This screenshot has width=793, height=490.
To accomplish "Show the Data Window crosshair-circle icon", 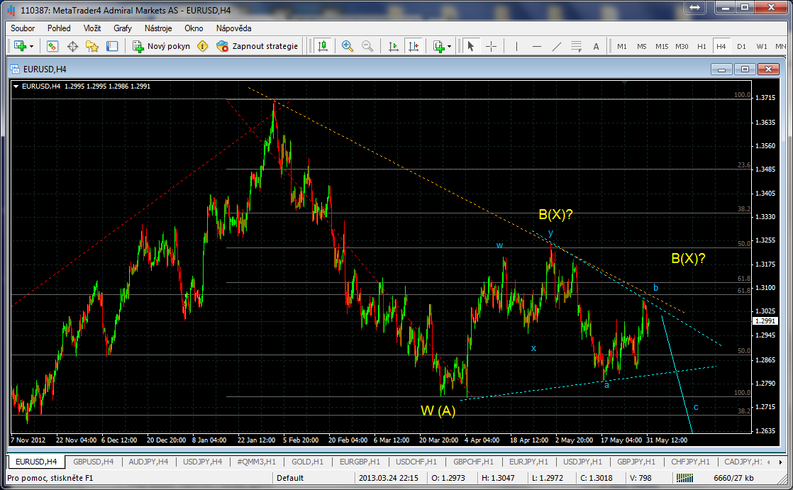I will [x=72, y=46].
